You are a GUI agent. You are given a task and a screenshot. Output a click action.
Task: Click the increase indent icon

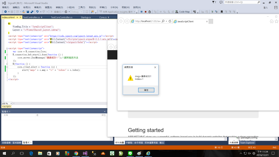click(x=212, y=12)
